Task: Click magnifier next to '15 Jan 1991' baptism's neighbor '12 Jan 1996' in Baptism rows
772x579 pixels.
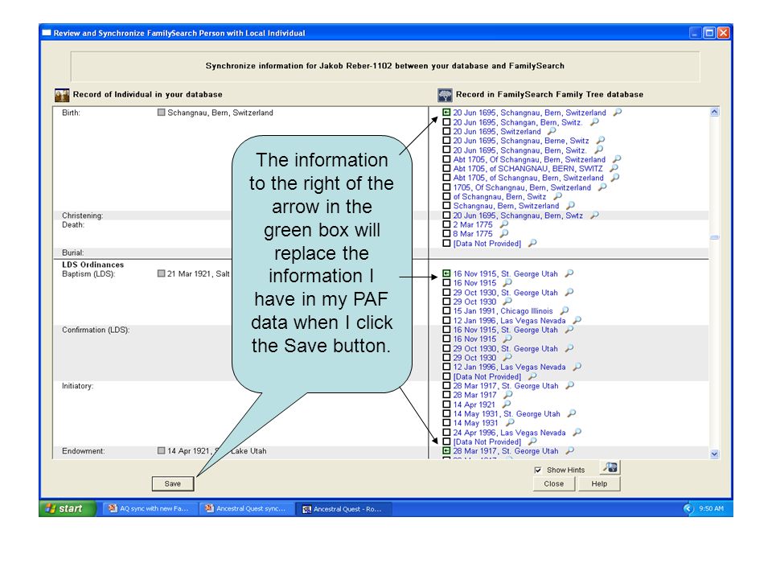Action: click(577, 320)
